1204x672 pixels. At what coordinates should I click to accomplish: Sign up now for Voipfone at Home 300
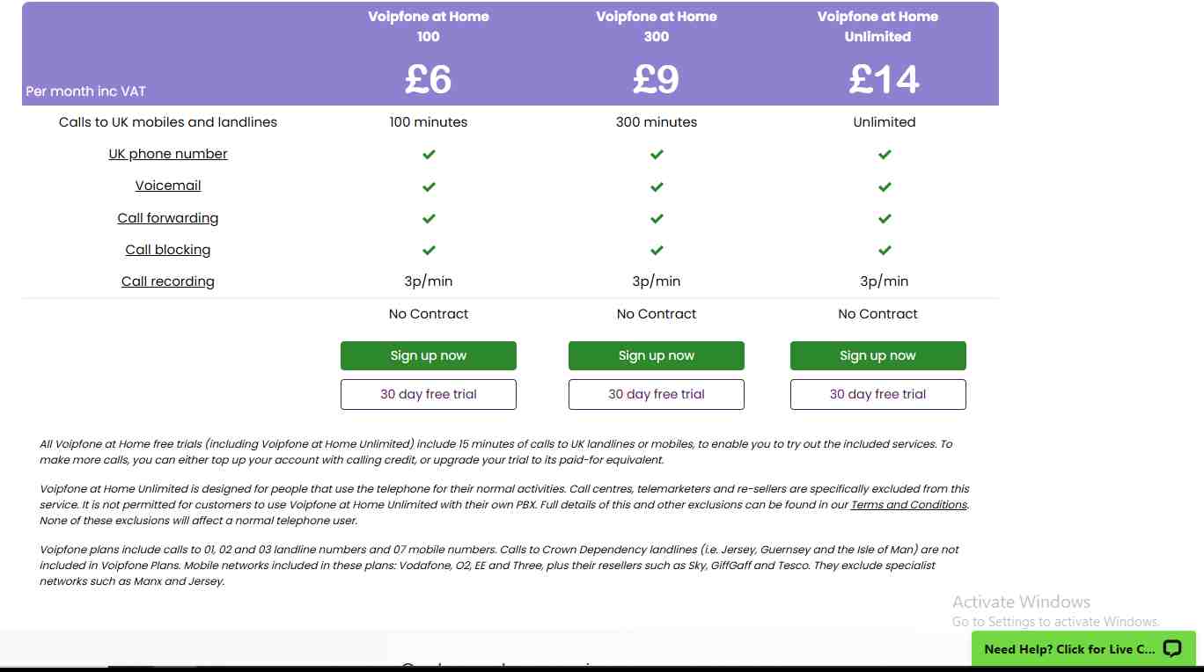pyautogui.click(x=657, y=355)
